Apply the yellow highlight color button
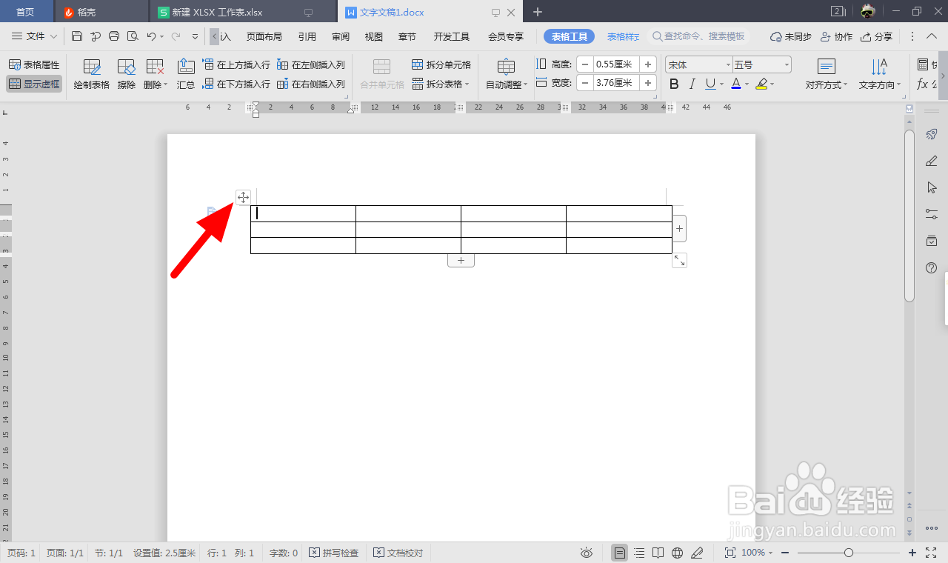Screen dimensions: 948x563 761,84
